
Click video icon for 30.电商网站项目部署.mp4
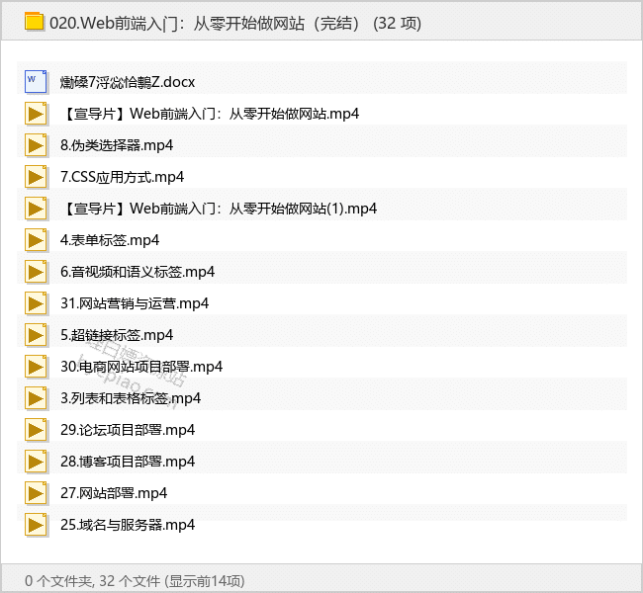[x=36, y=367]
